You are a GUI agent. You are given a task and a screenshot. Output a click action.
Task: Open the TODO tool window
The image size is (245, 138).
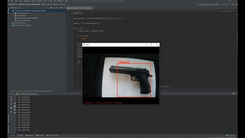coord(20,135)
